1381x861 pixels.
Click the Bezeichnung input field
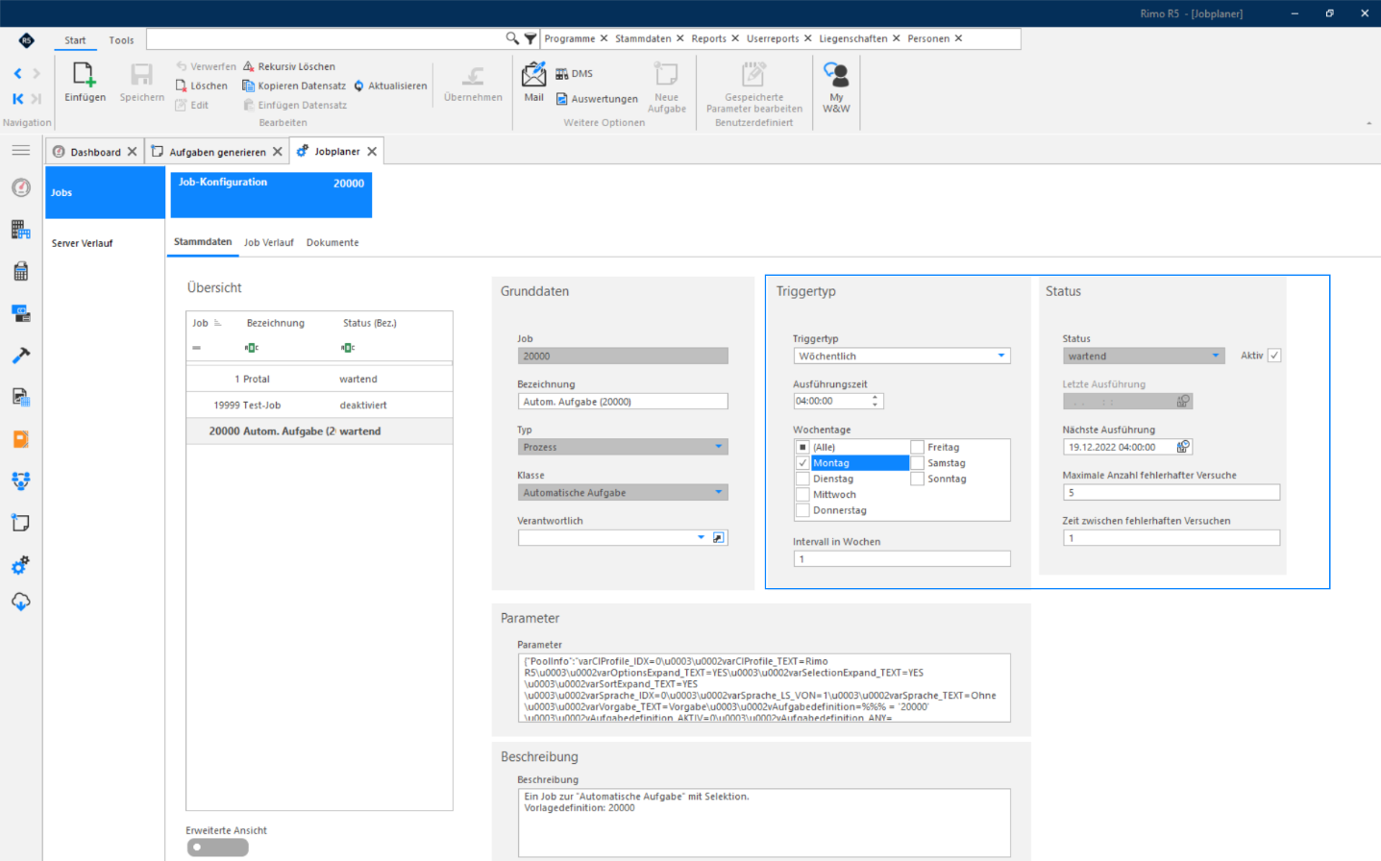pos(623,402)
